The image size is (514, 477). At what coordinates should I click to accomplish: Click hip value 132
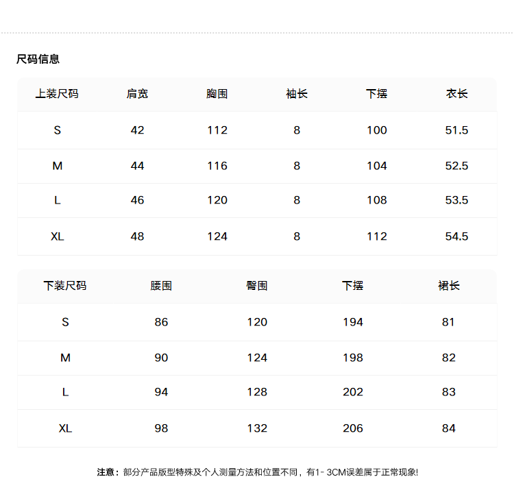(x=257, y=428)
